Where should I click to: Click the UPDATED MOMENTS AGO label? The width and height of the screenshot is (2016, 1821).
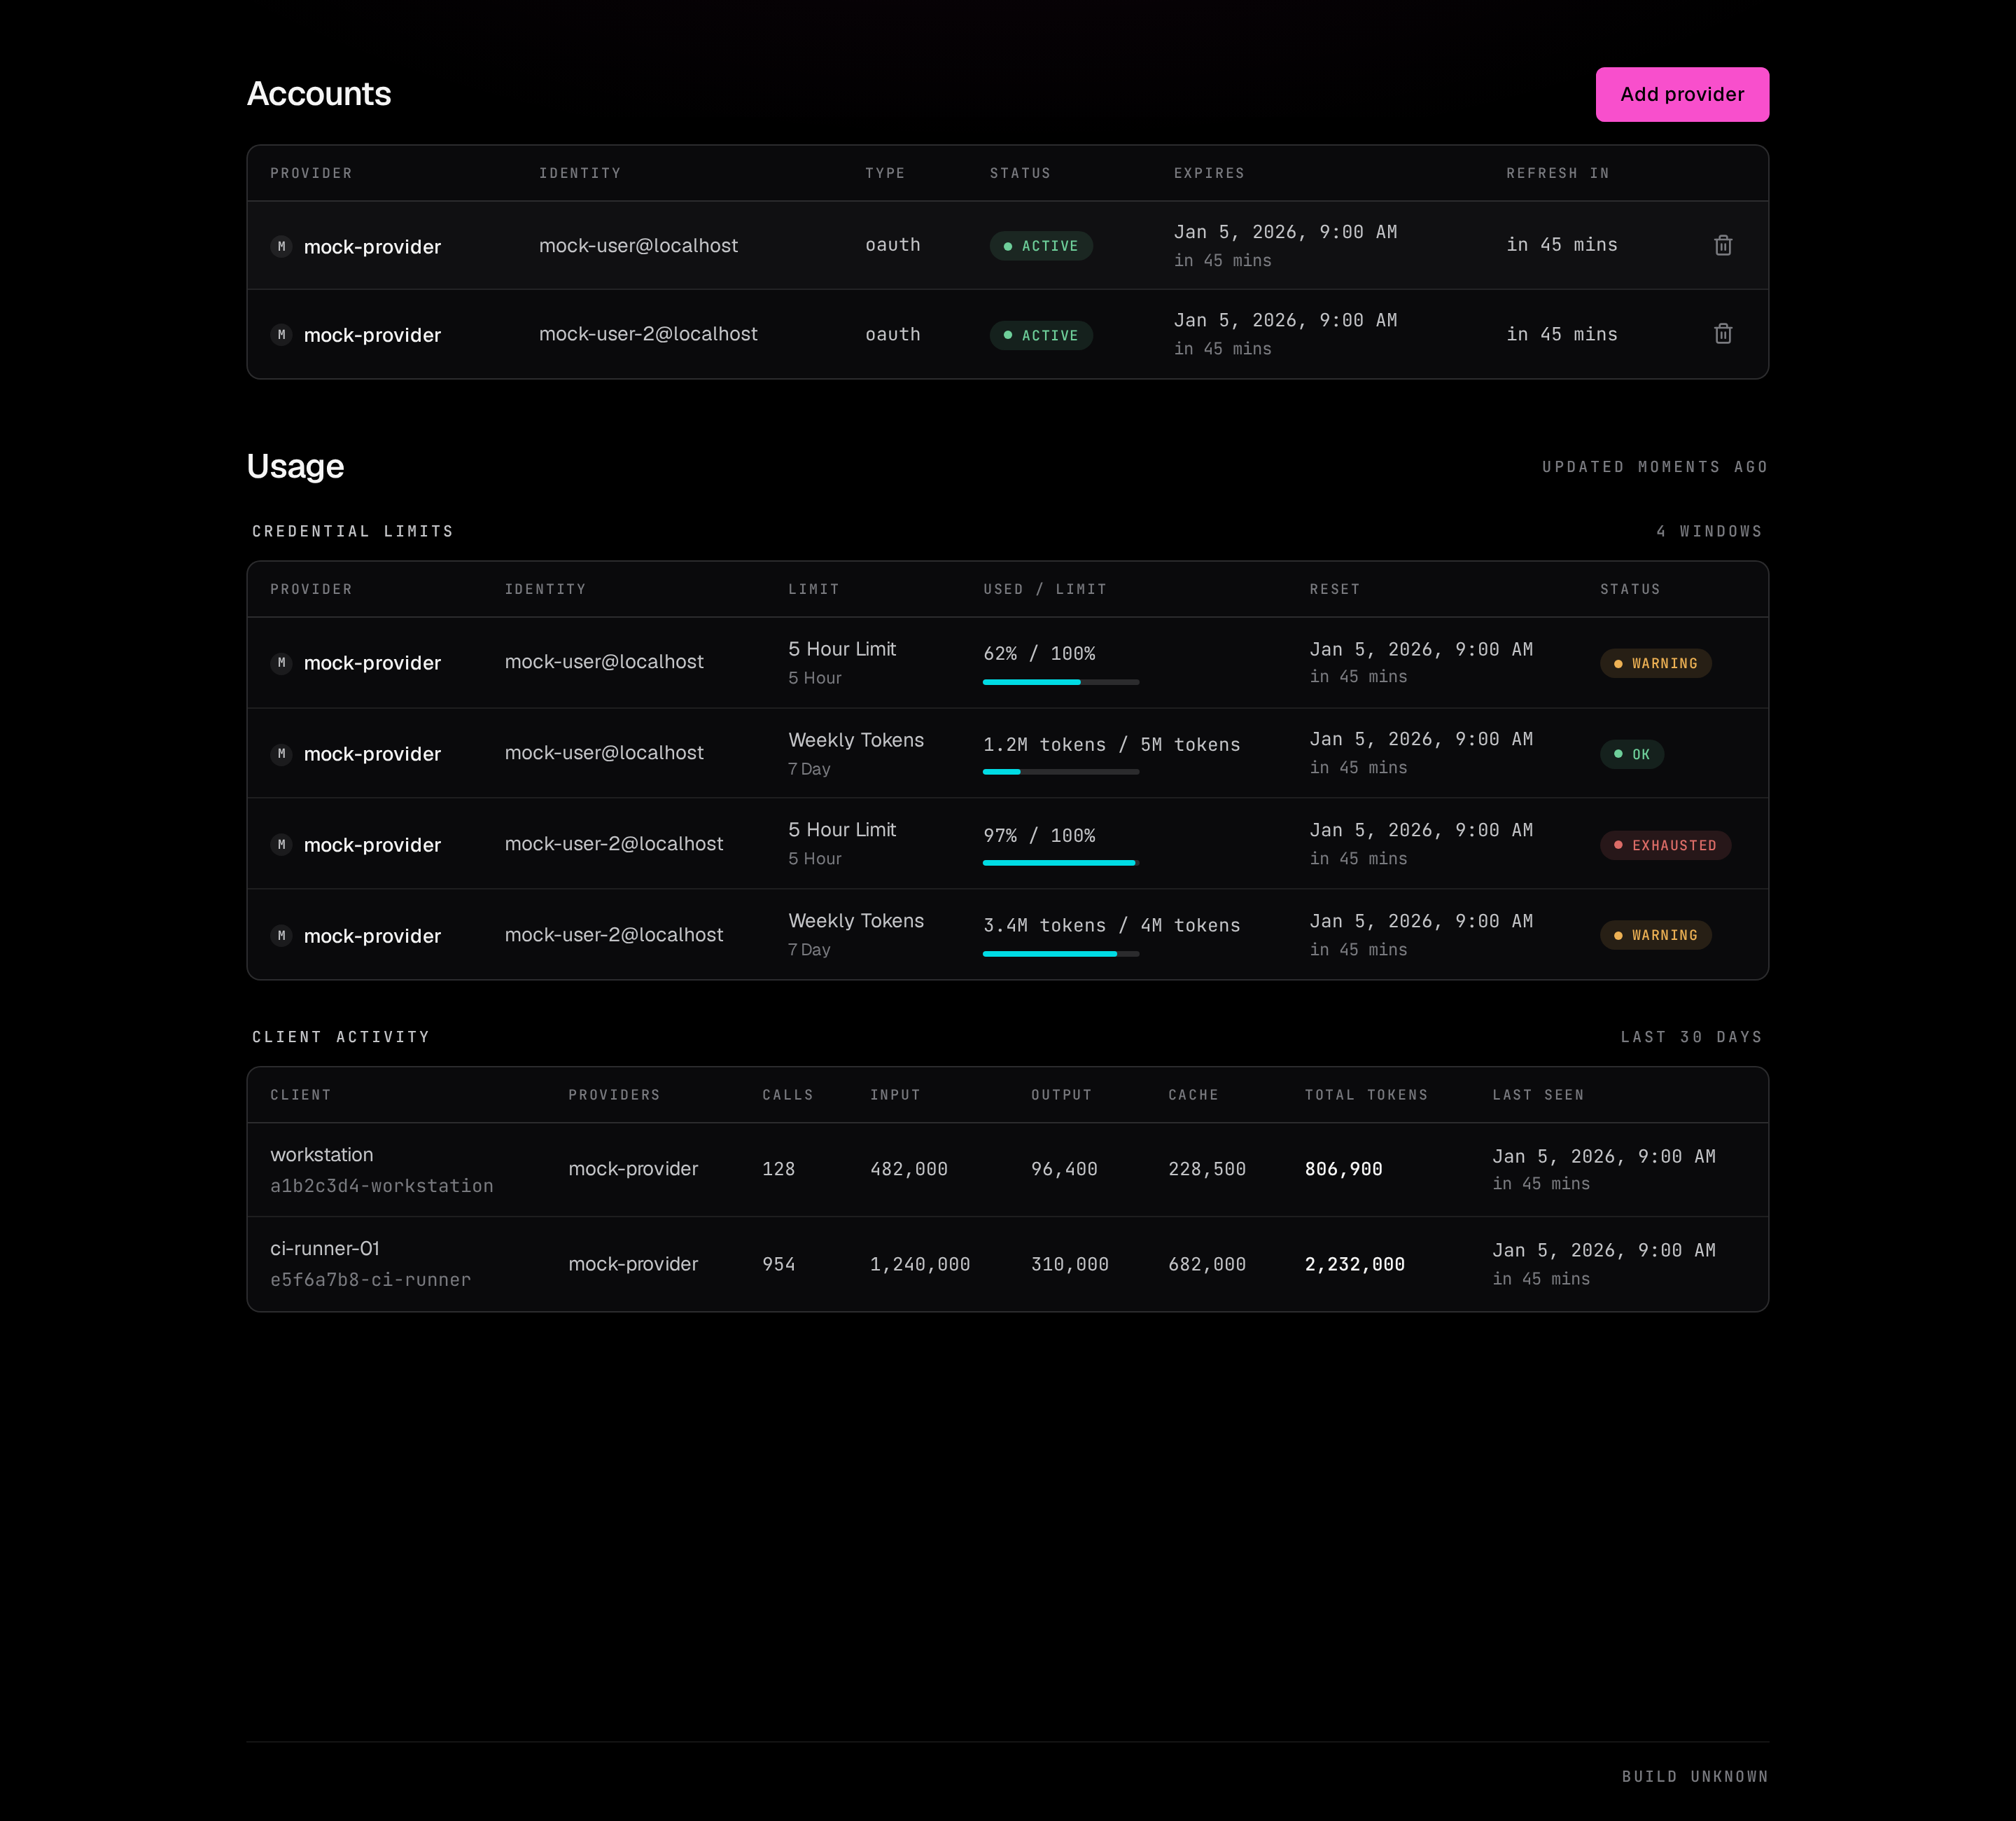click(1655, 467)
